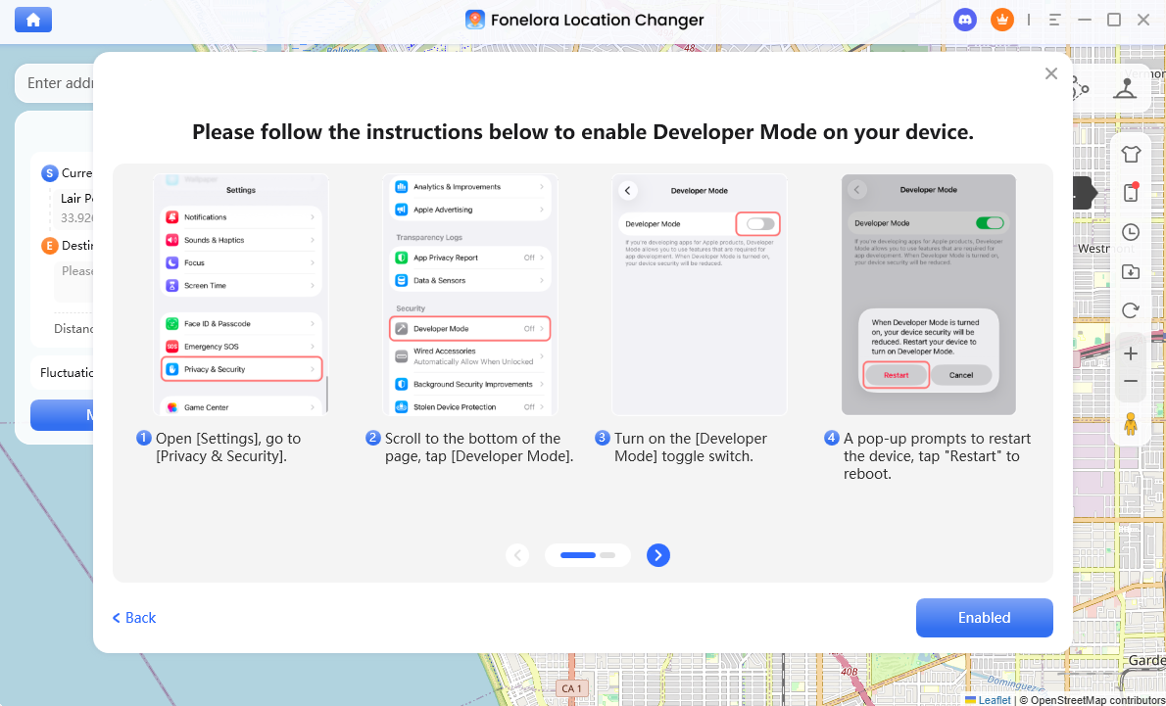Go to the Home screen icon
This screenshot has width=1166, height=706.
[33, 20]
